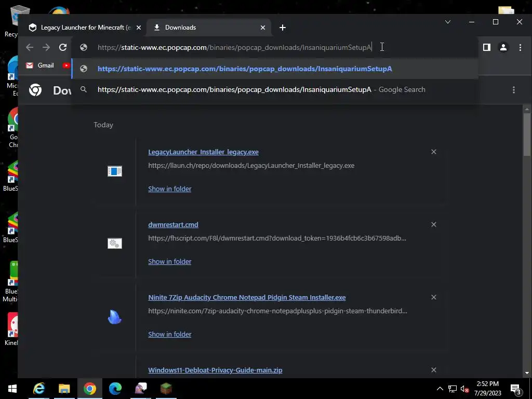Click inside the address bar URL
532x399 pixels.
click(234, 47)
